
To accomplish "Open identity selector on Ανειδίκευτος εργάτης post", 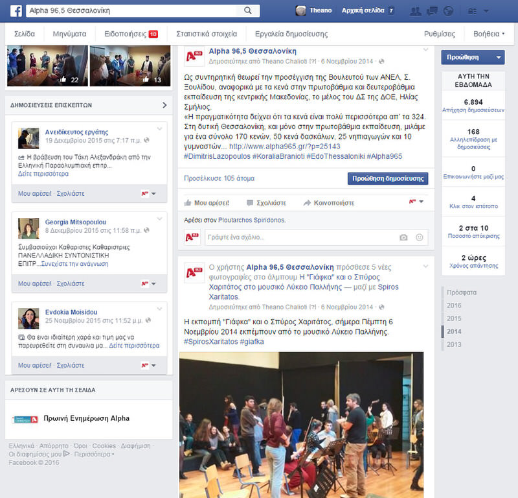I will coord(148,194).
